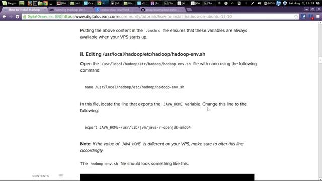Click the 'Editing /usr/local/hadoop/etc/hadoop/hadoop-env.sh' heading
This screenshot has height=181, width=322.
tap(143, 54)
